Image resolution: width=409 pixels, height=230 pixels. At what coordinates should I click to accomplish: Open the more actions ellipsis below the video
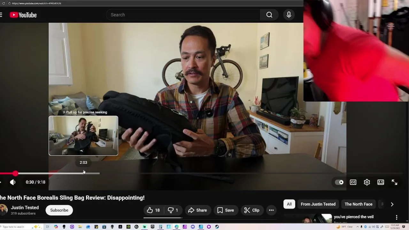(271, 210)
